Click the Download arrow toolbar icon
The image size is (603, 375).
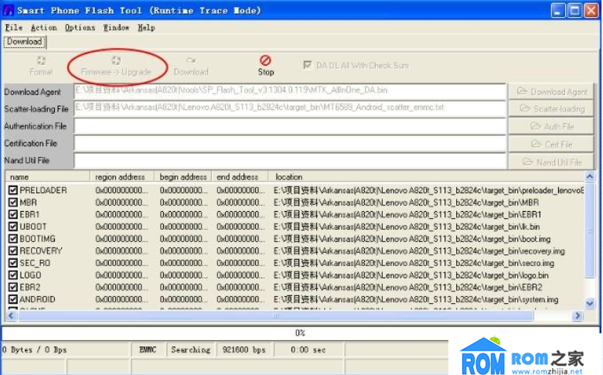pyautogui.click(x=190, y=60)
